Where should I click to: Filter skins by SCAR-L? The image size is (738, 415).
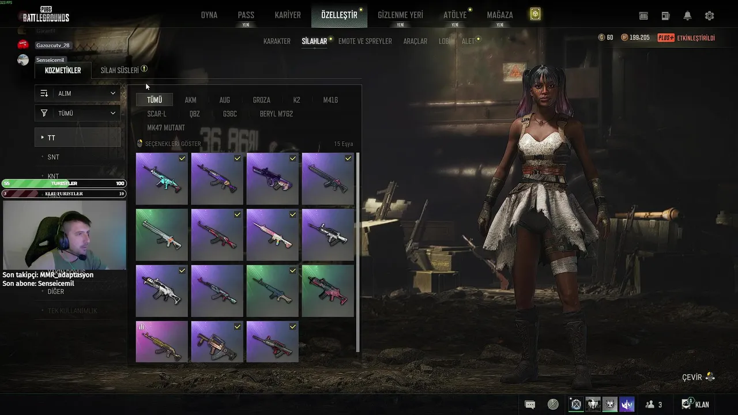pos(157,114)
